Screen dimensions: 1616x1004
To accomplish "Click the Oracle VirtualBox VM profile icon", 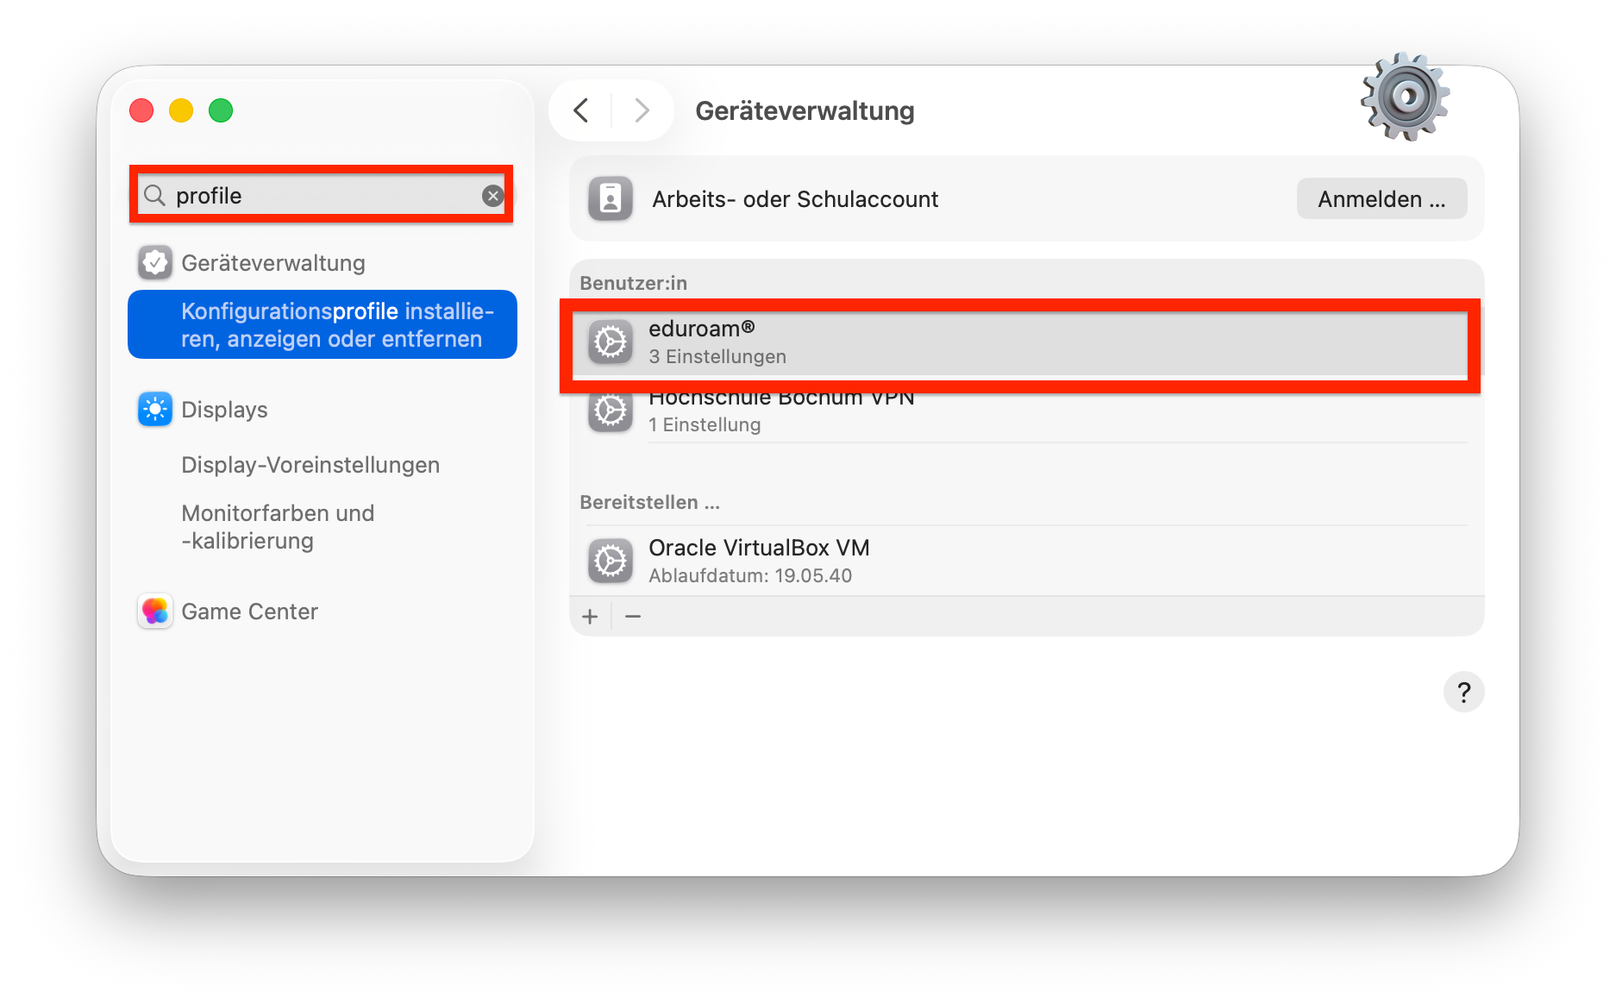I will (611, 562).
